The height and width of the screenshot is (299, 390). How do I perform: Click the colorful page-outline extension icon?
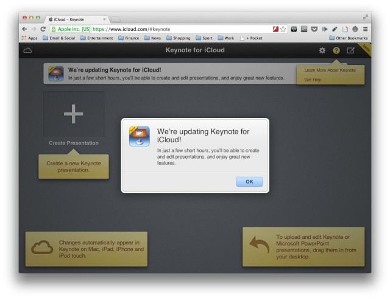point(345,29)
